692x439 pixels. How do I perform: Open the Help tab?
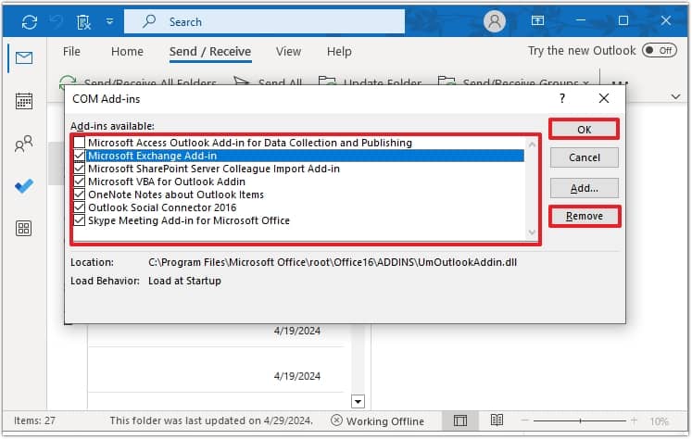339,52
